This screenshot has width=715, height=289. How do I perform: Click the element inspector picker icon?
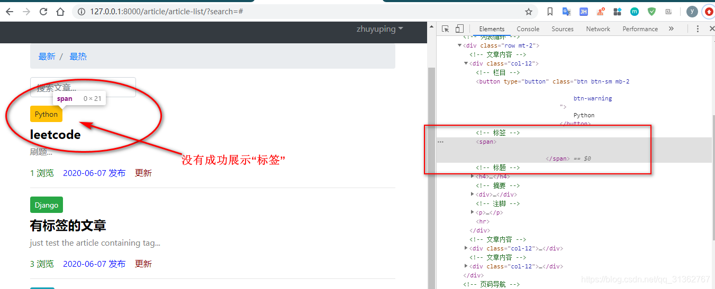click(446, 29)
